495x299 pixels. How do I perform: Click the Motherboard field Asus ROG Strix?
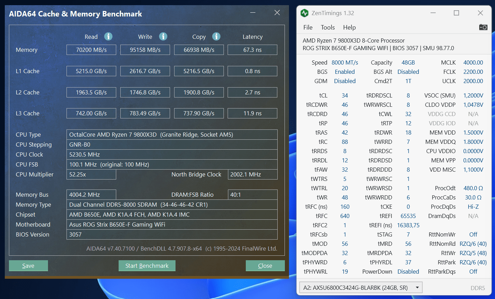coord(172,225)
